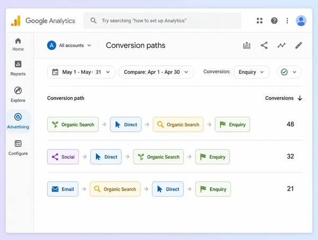
Task: Focus the Analytics search field
Action: click(162, 21)
